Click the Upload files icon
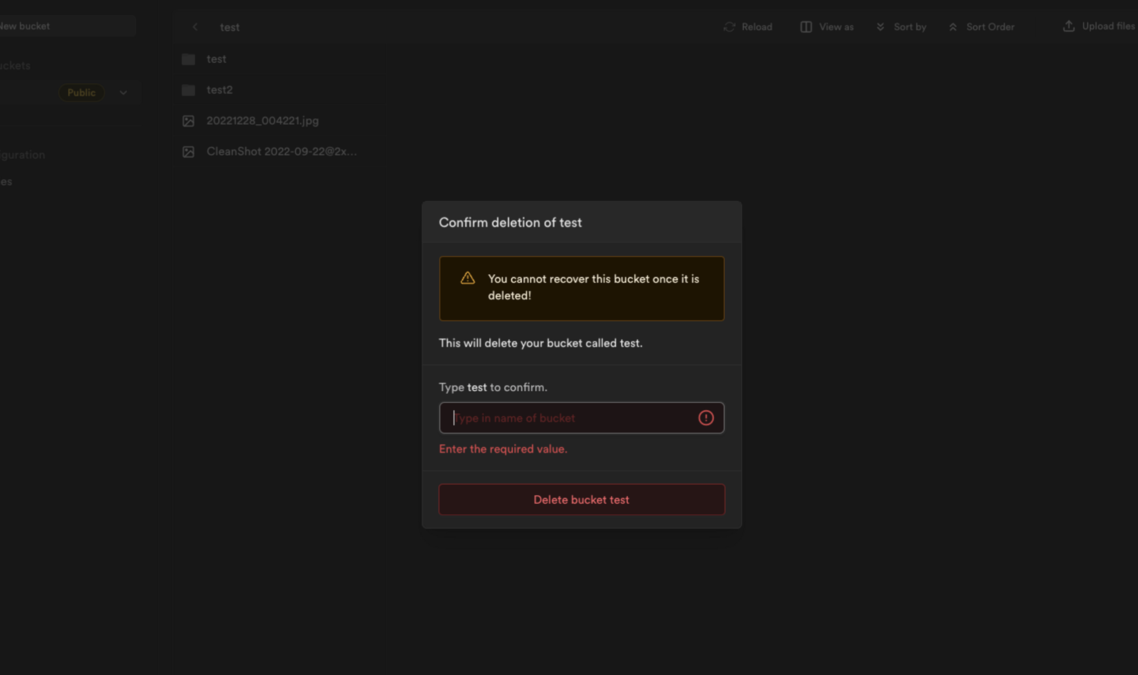 pyautogui.click(x=1069, y=26)
